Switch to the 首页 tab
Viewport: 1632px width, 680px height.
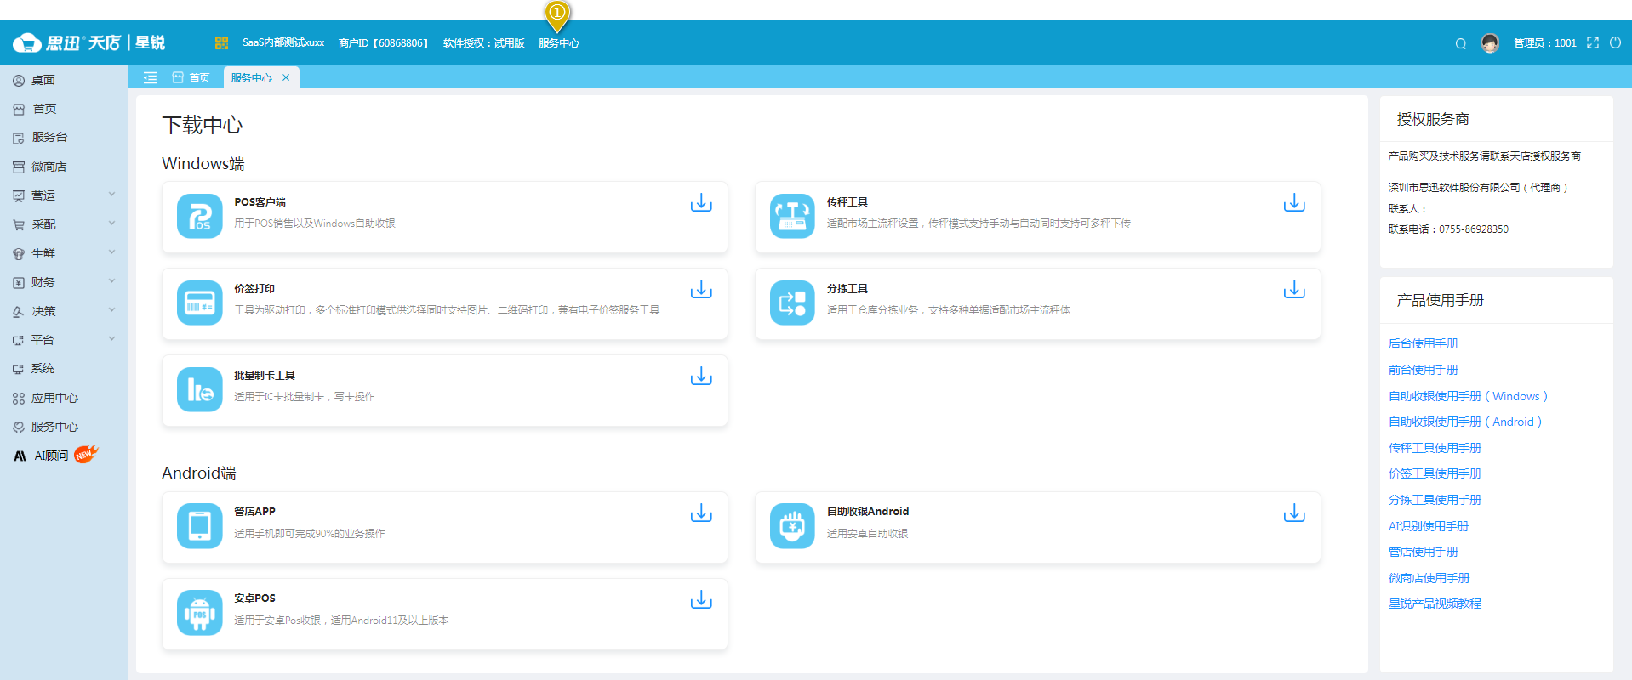point(191,77)
